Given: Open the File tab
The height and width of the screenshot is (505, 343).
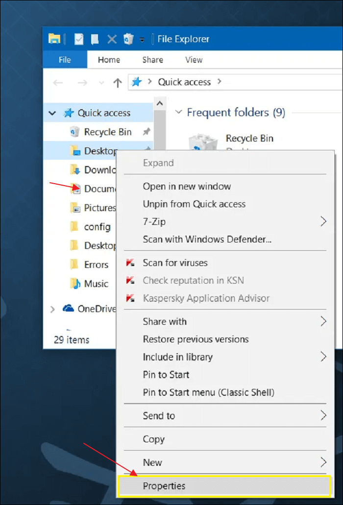Looking at the screenshot, I should (x=65, y=60).
